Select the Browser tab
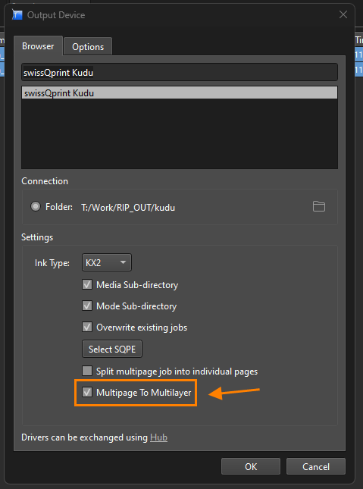The image size is (363, 489). [x=38, y=46]
